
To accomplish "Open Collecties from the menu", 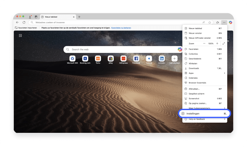I will pyautogui.click(x=205, y=54).
